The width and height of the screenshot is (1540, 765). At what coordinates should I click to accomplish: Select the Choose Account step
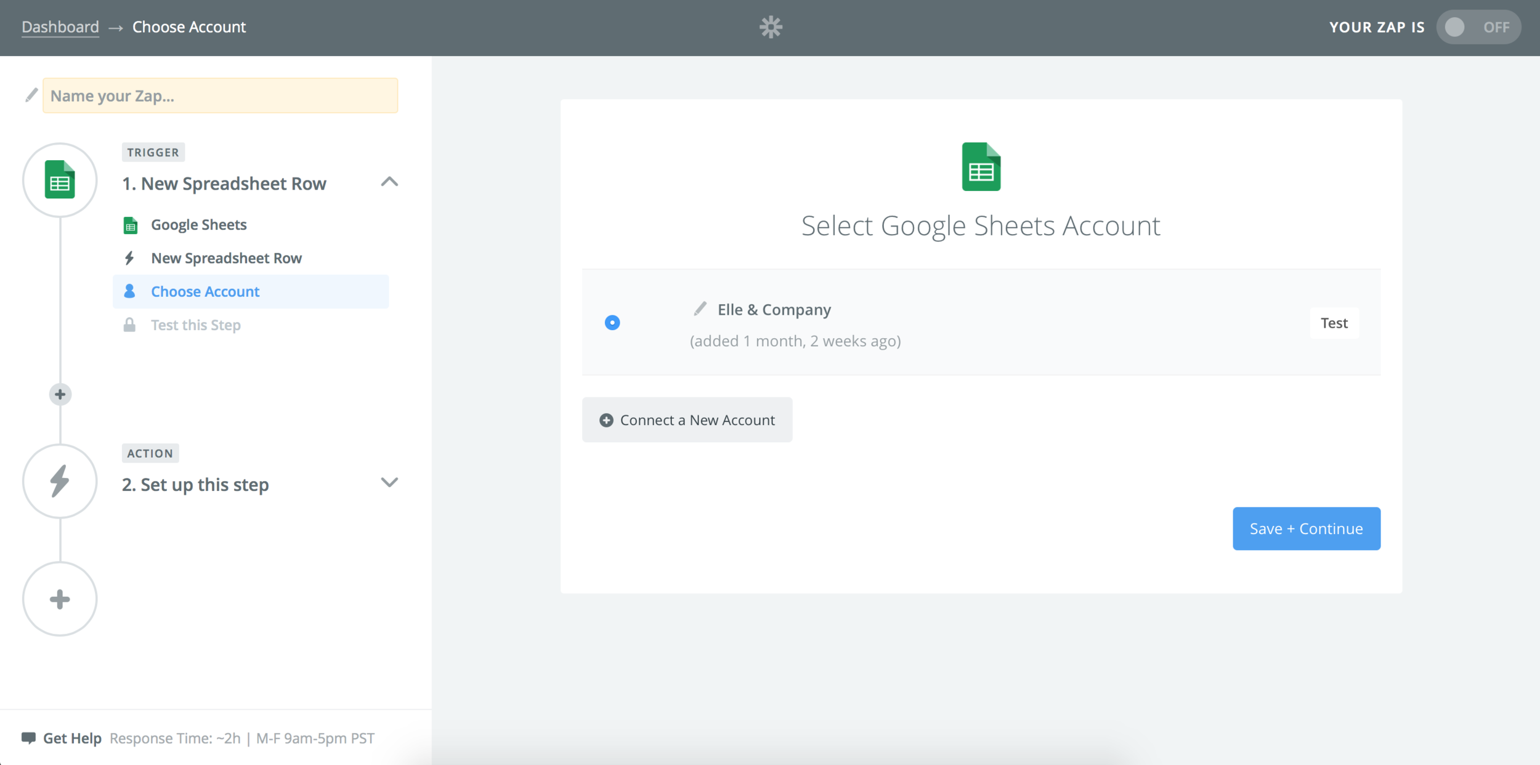(x=251, y=291)
